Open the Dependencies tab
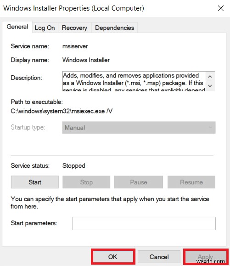This screenshot has width=230, height=266. point(115,28)
